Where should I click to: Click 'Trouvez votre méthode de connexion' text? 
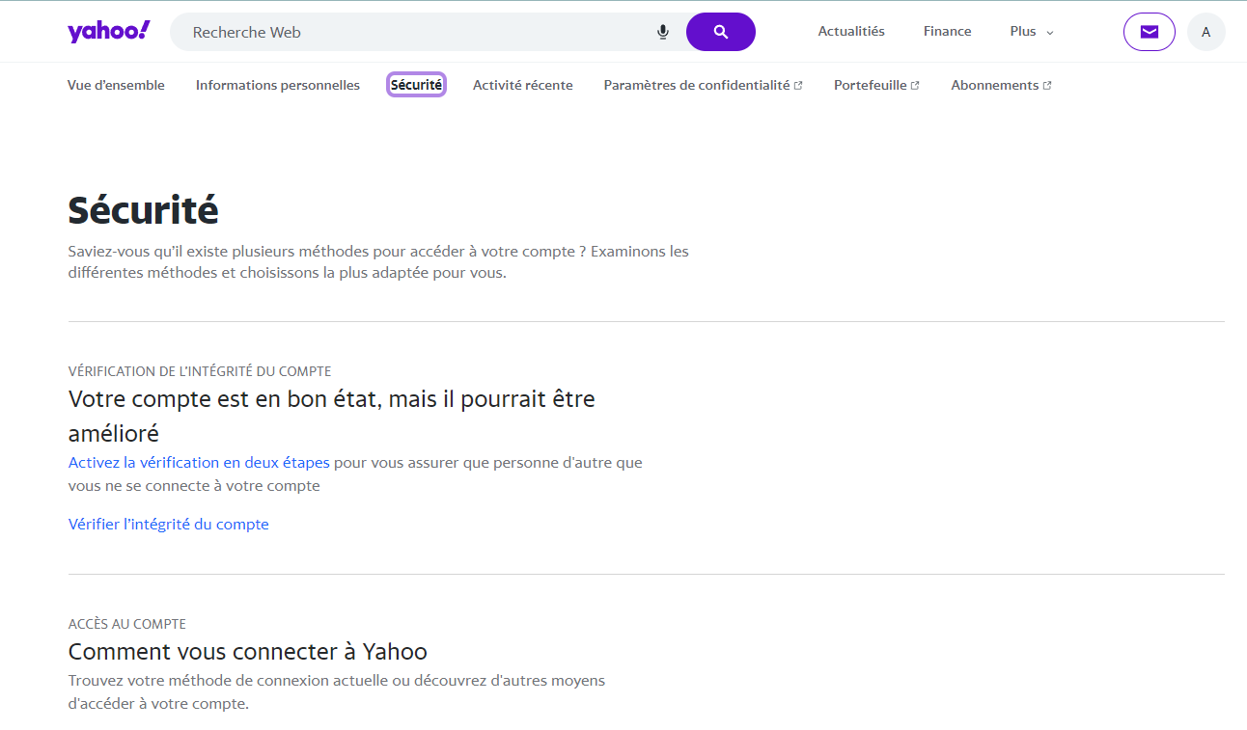tap(337, 692)
